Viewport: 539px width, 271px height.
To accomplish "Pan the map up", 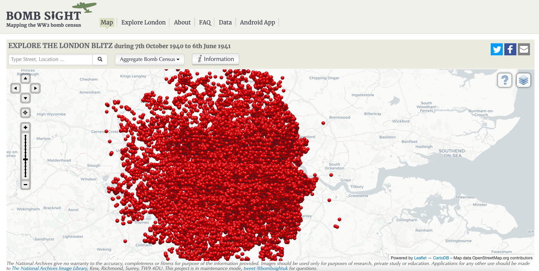I will 25,79.
